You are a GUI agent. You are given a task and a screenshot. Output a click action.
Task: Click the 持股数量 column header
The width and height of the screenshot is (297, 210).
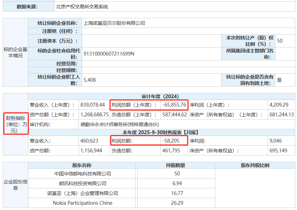tap(175, 165)
